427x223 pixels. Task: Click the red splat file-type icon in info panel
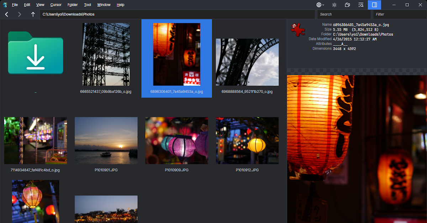coord(298,29)
